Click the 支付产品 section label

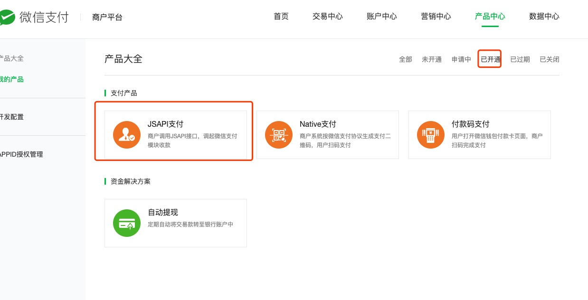(x=124, y=93)
